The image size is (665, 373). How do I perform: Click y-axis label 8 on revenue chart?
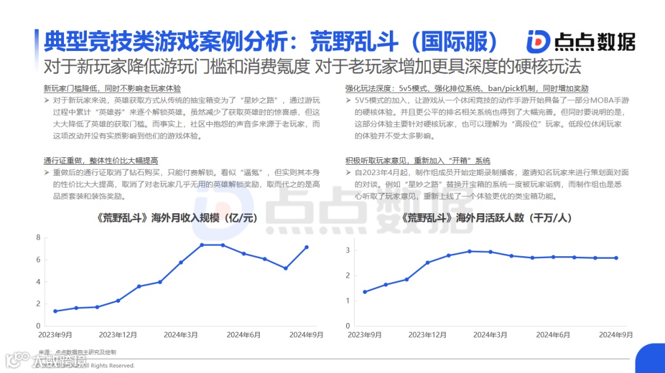point(39,238)
